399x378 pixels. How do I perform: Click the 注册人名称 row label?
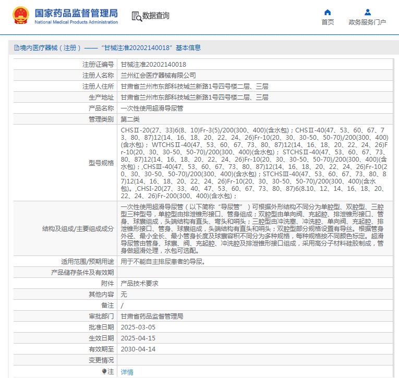click(98, 76)
